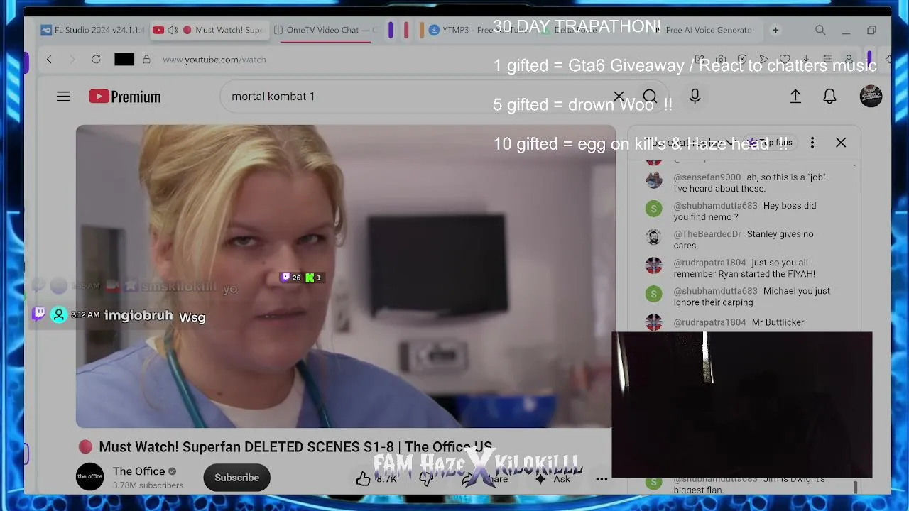The image size is (909, 511).
Task: Click username @sensefan9000 in chat
Action: tap(707, 177)
